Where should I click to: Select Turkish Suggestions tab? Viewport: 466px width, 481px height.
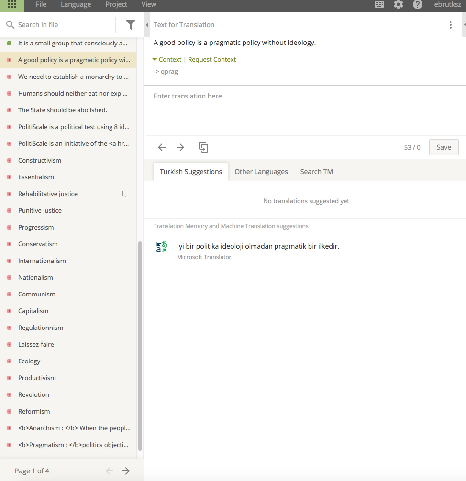[190, 172]
